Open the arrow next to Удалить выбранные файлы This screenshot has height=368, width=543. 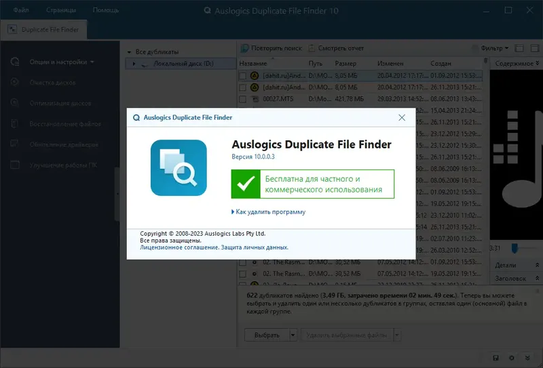tap(397, 335)
